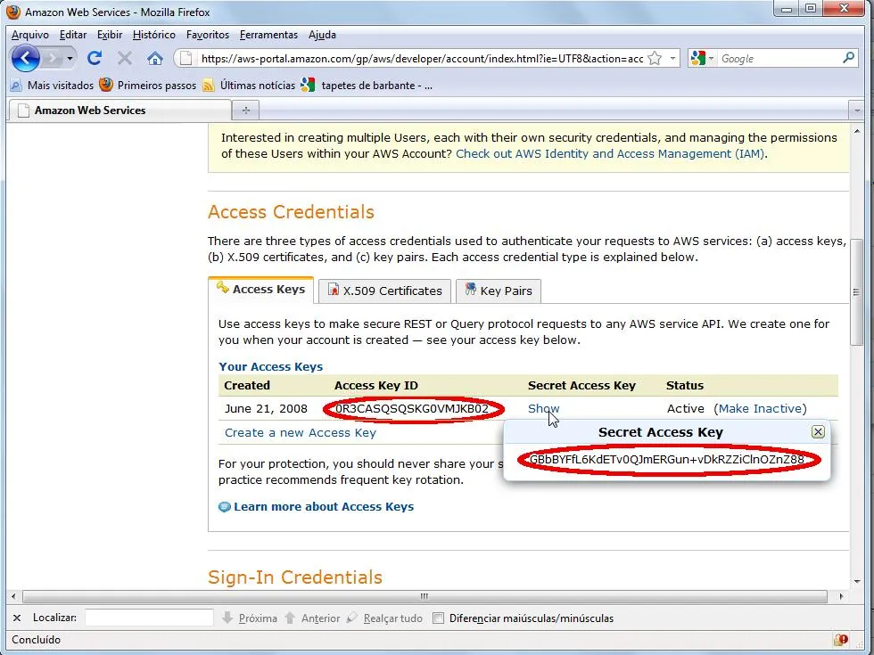Click inside the Localizar search field
The image size is (874, 655).
click(149, 617)
